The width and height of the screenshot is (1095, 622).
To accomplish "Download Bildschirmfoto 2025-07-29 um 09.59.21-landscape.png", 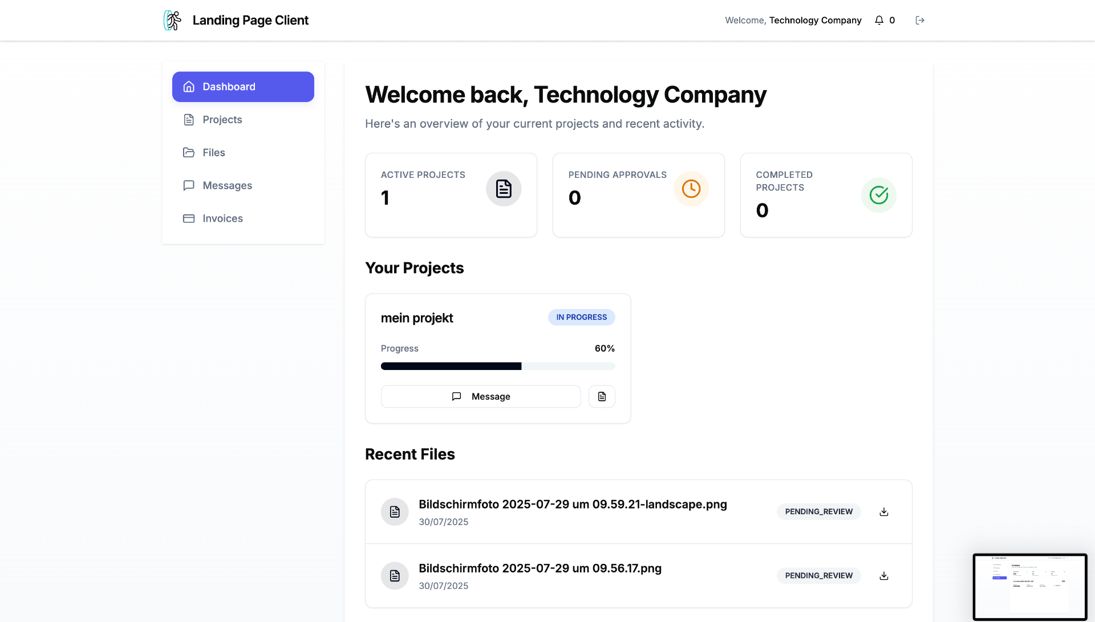I will point(883,511).
